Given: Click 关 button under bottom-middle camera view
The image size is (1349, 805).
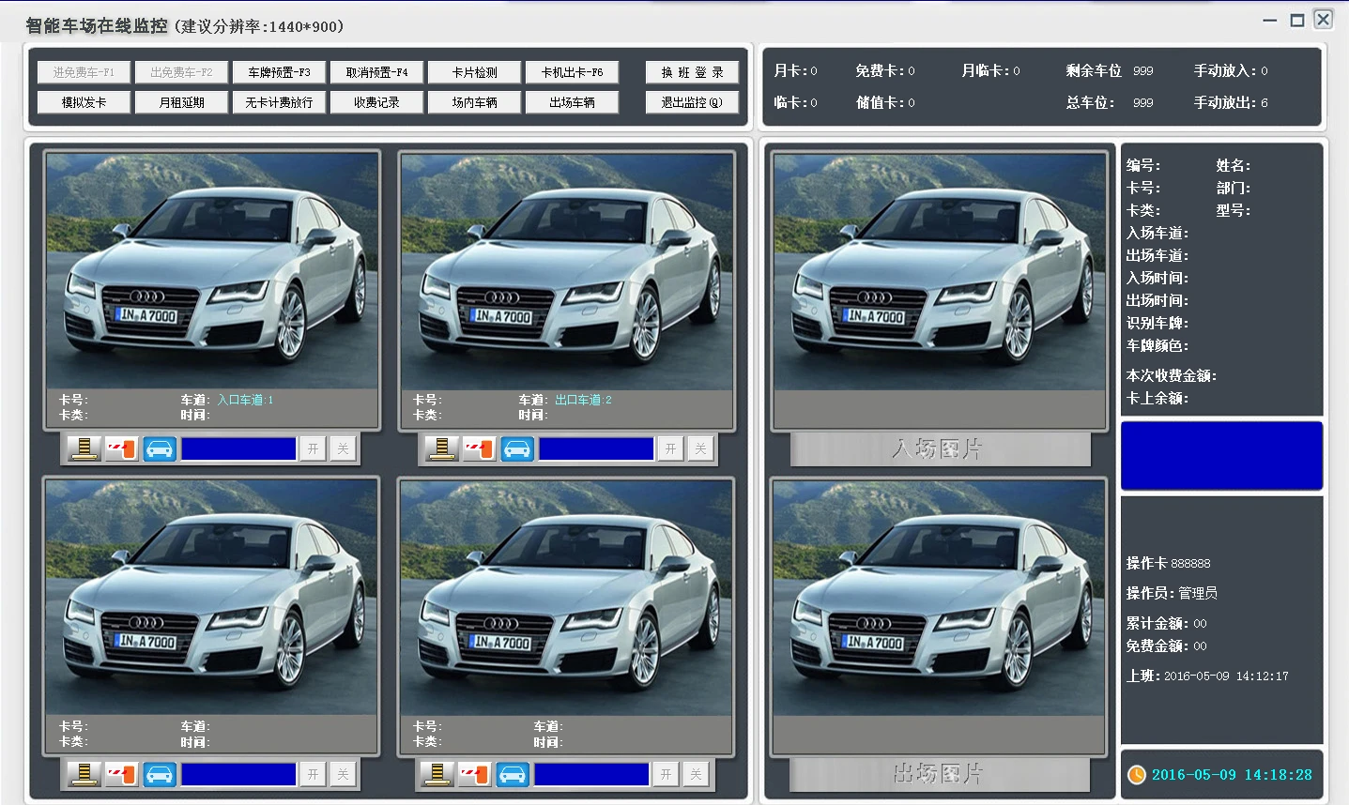Looking at the screenshot, I should 697,774.
